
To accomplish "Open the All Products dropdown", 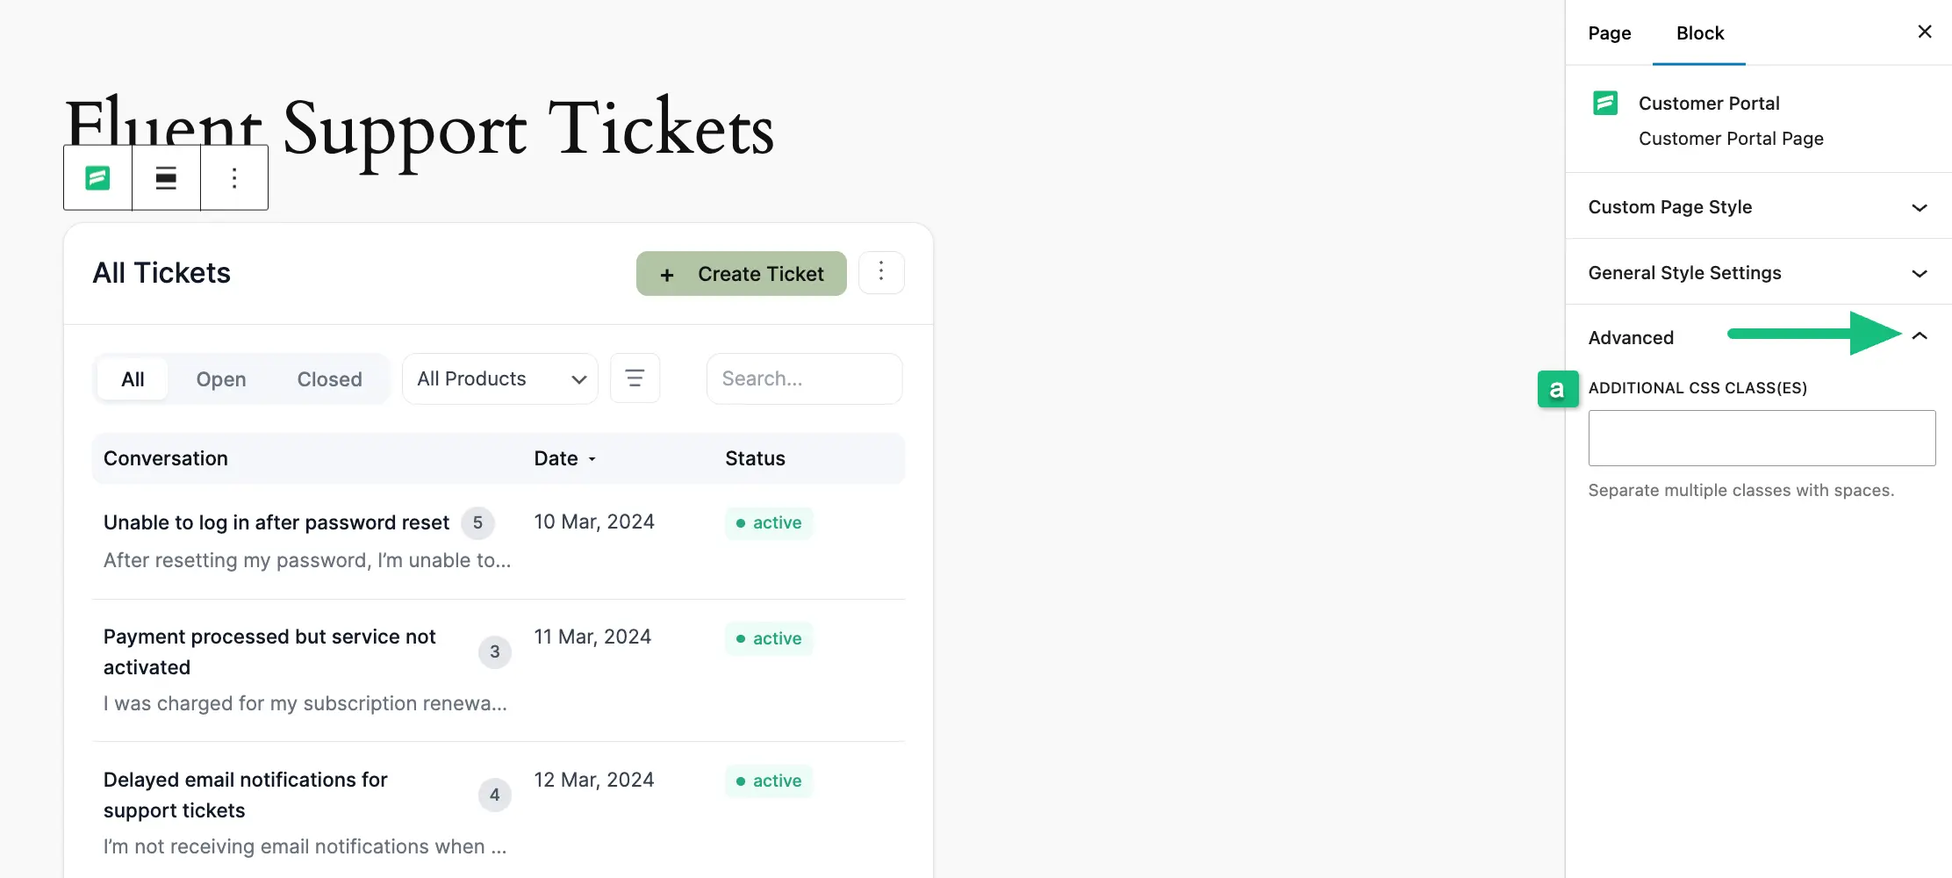I will [x=500, y=379].
